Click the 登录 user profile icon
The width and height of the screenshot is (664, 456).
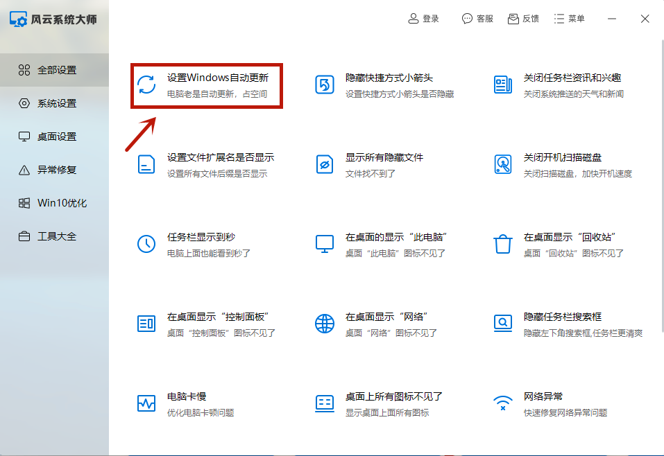[414, 19]
